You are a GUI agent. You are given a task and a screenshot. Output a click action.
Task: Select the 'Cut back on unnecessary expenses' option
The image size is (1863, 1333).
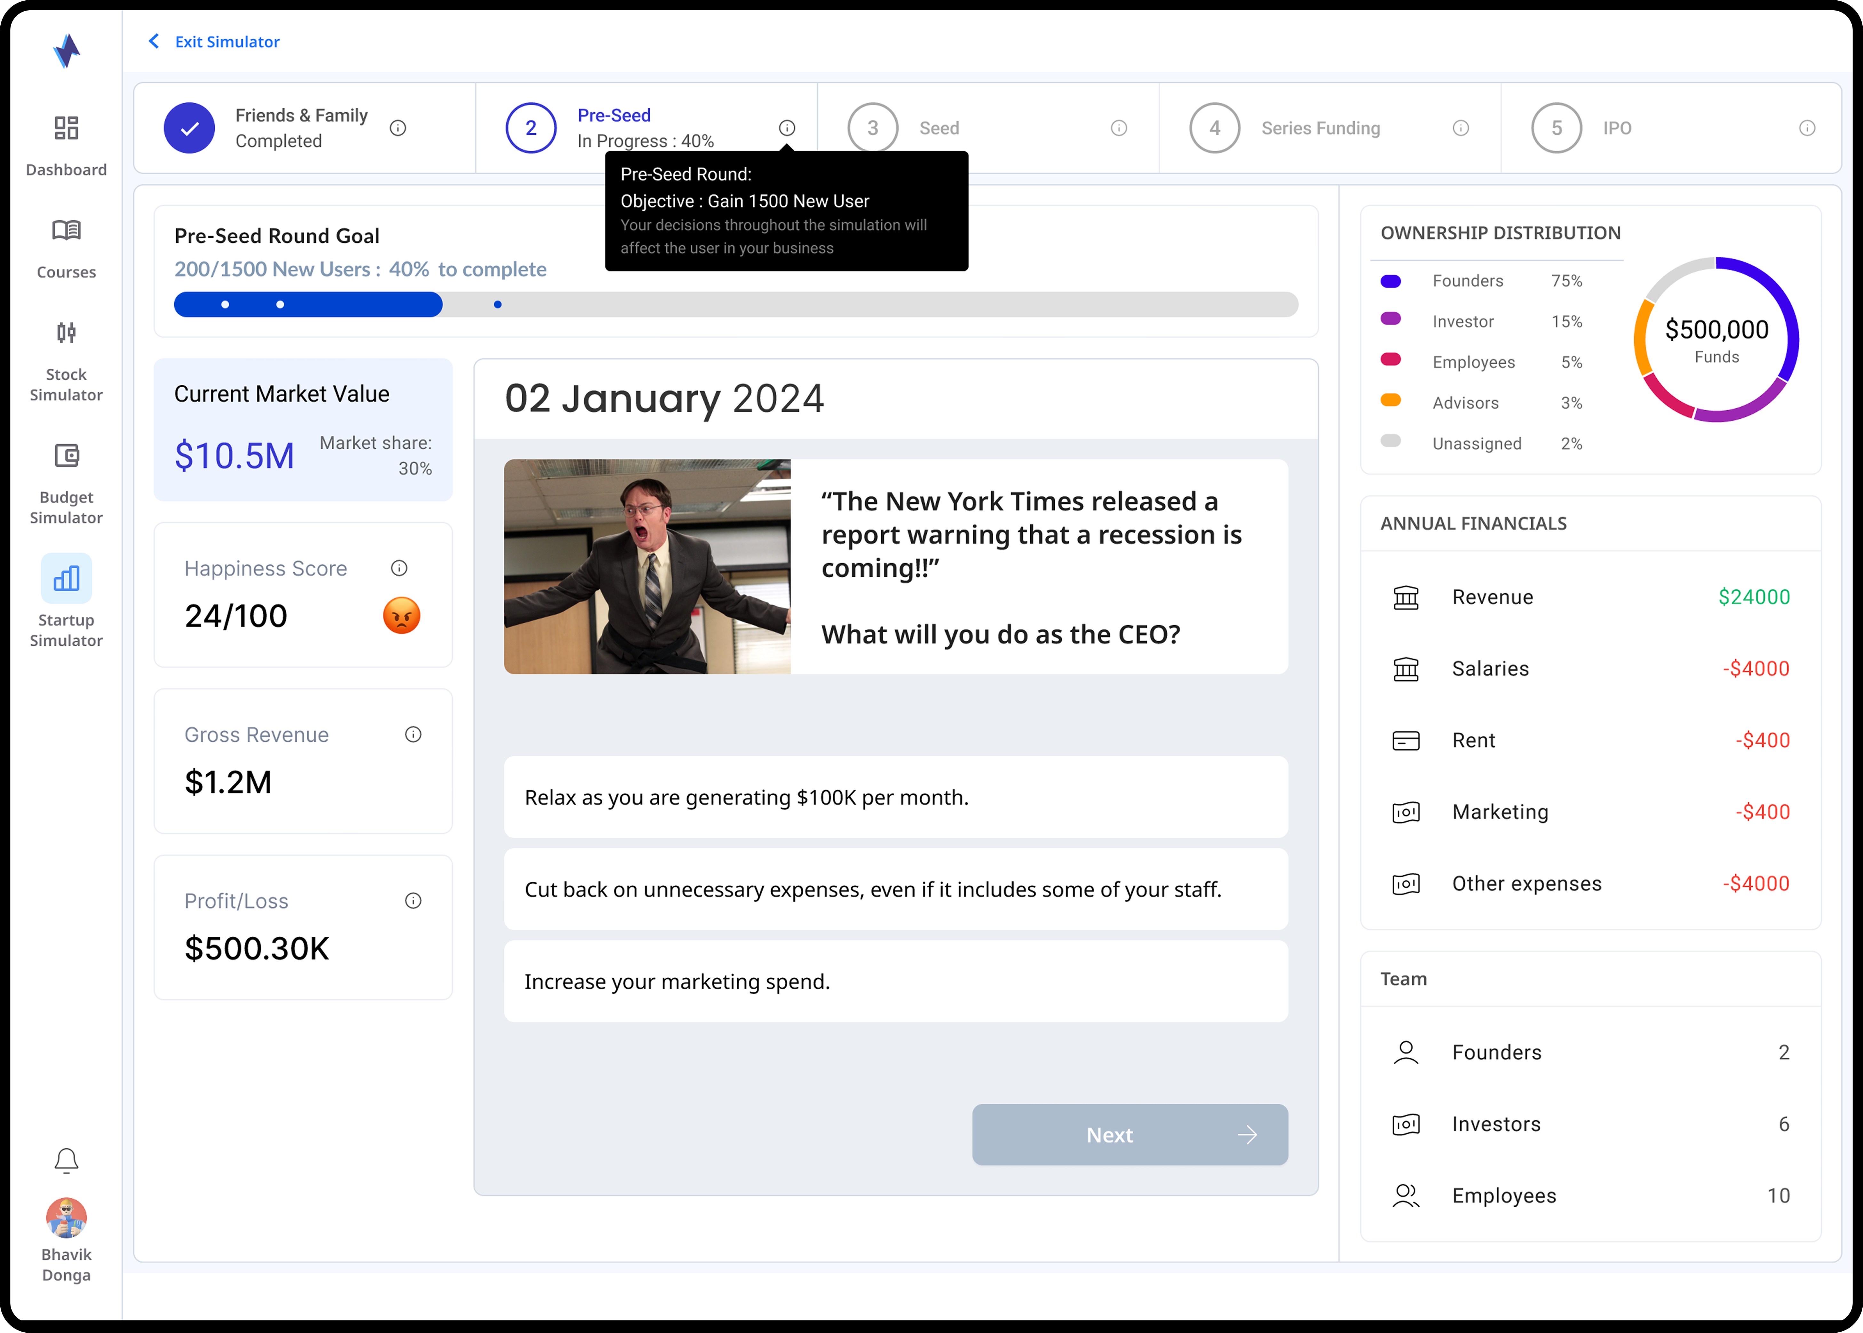895,889
